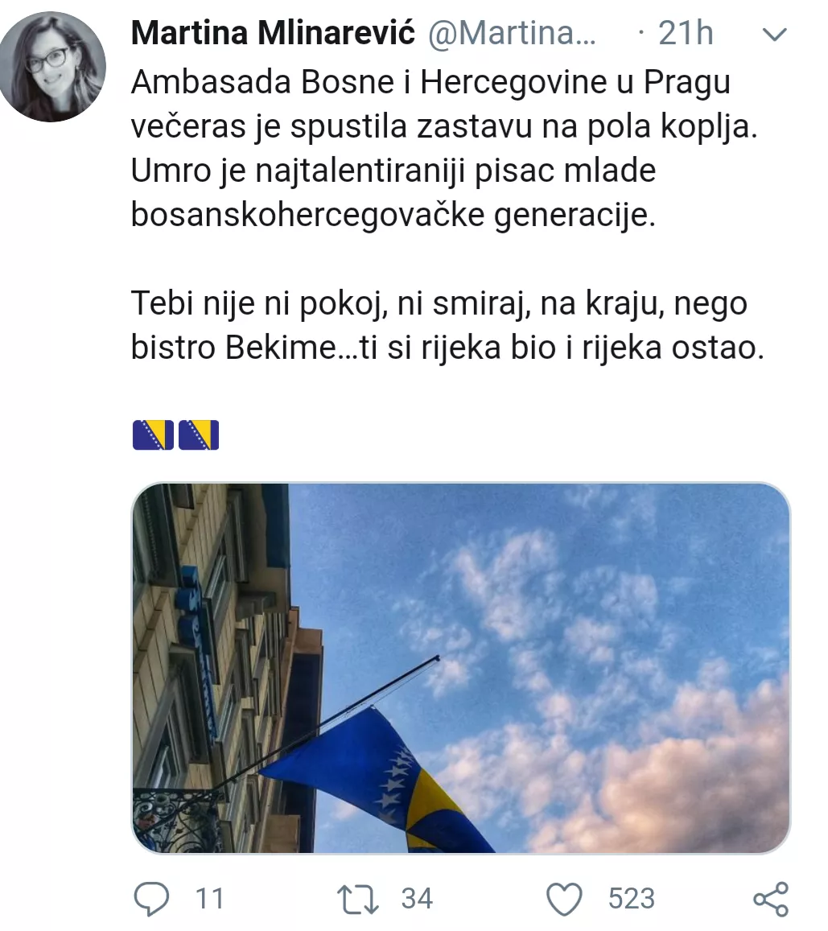The width and height of the screenshot is (828, 931).
Task: Expand the tweet options chevron
Action: pyautogui.click(x=774, y=35)
